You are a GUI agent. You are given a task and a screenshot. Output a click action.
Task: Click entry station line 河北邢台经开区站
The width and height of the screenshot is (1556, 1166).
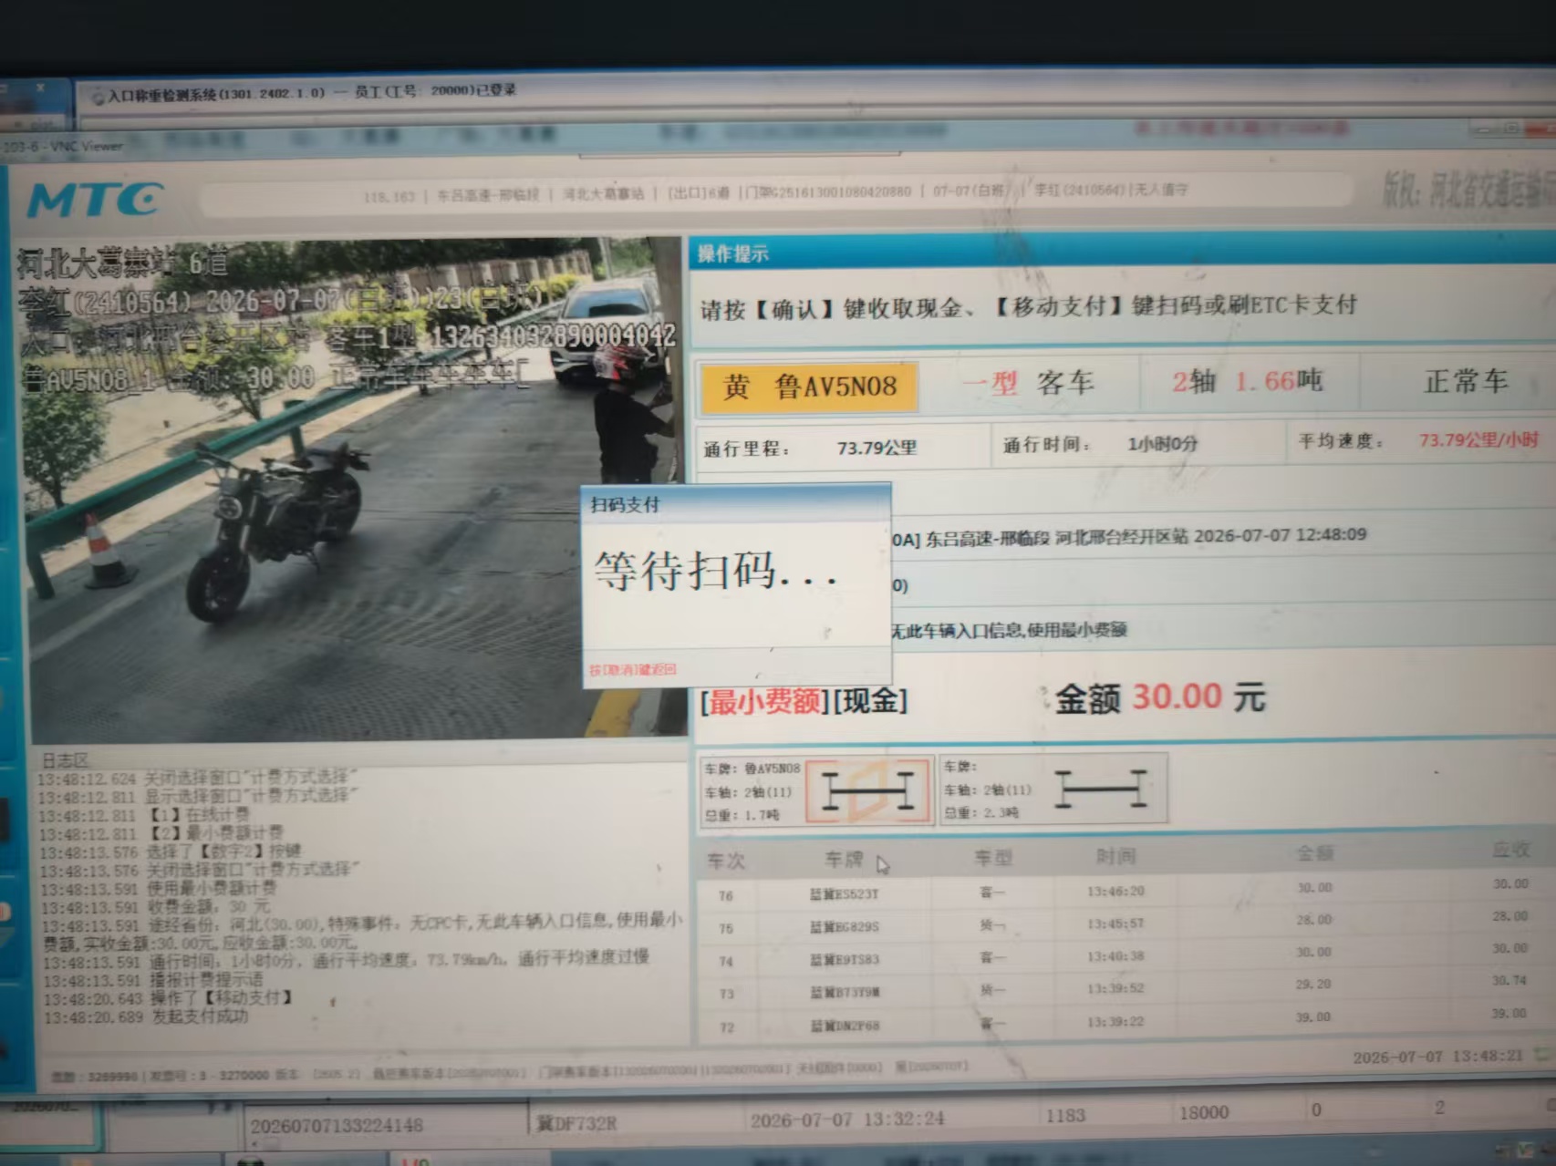[1128, 536]
